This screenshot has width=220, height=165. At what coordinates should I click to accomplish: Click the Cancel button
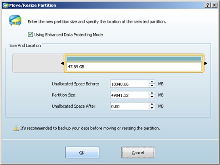point(138,152)
